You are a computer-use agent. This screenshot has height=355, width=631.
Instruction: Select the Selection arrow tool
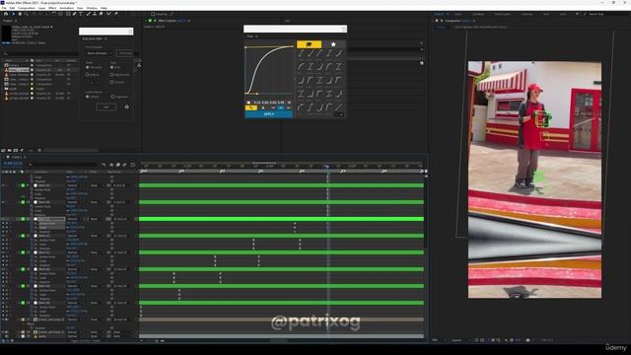tap(13, 14)
